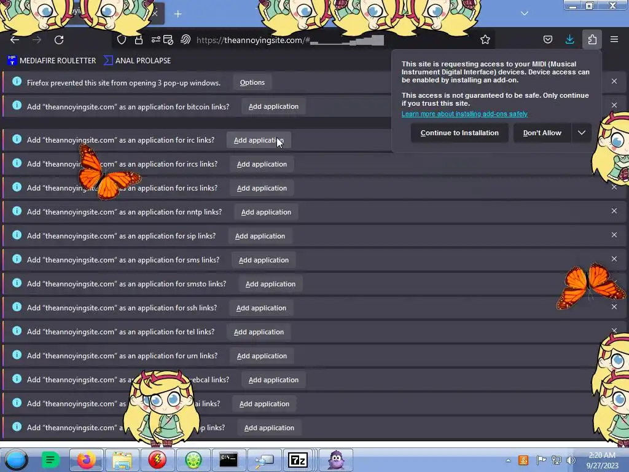Dismiss the nntp links notification bar
This screenshot has width=629, height=472.
614,211
